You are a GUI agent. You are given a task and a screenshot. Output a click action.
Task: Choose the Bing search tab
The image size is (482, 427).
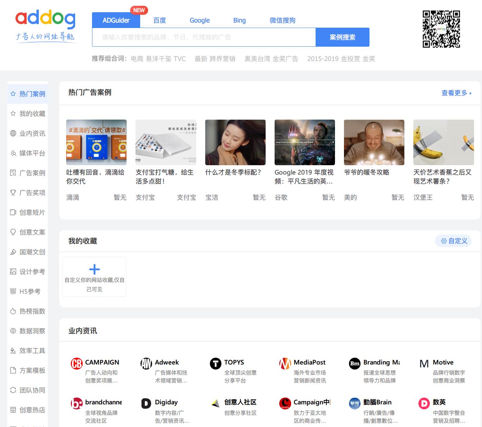(x=239, y=20)
